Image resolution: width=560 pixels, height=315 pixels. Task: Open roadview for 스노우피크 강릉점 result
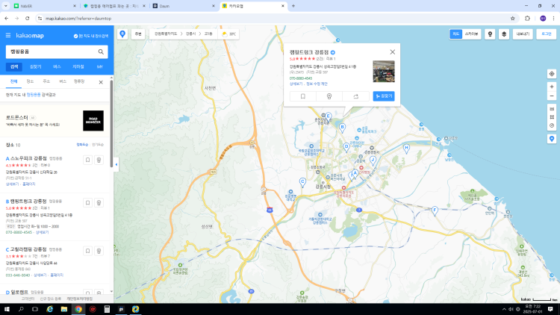tap(99, 160)
